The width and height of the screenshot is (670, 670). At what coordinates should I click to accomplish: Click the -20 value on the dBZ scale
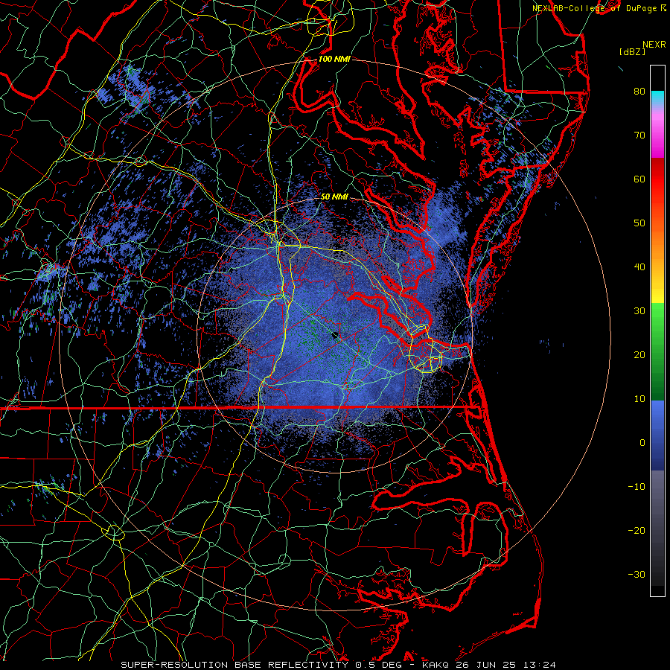tap(636, 531)
